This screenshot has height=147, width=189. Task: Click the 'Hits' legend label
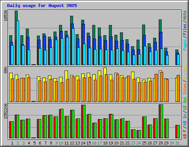tap(185, 15)
